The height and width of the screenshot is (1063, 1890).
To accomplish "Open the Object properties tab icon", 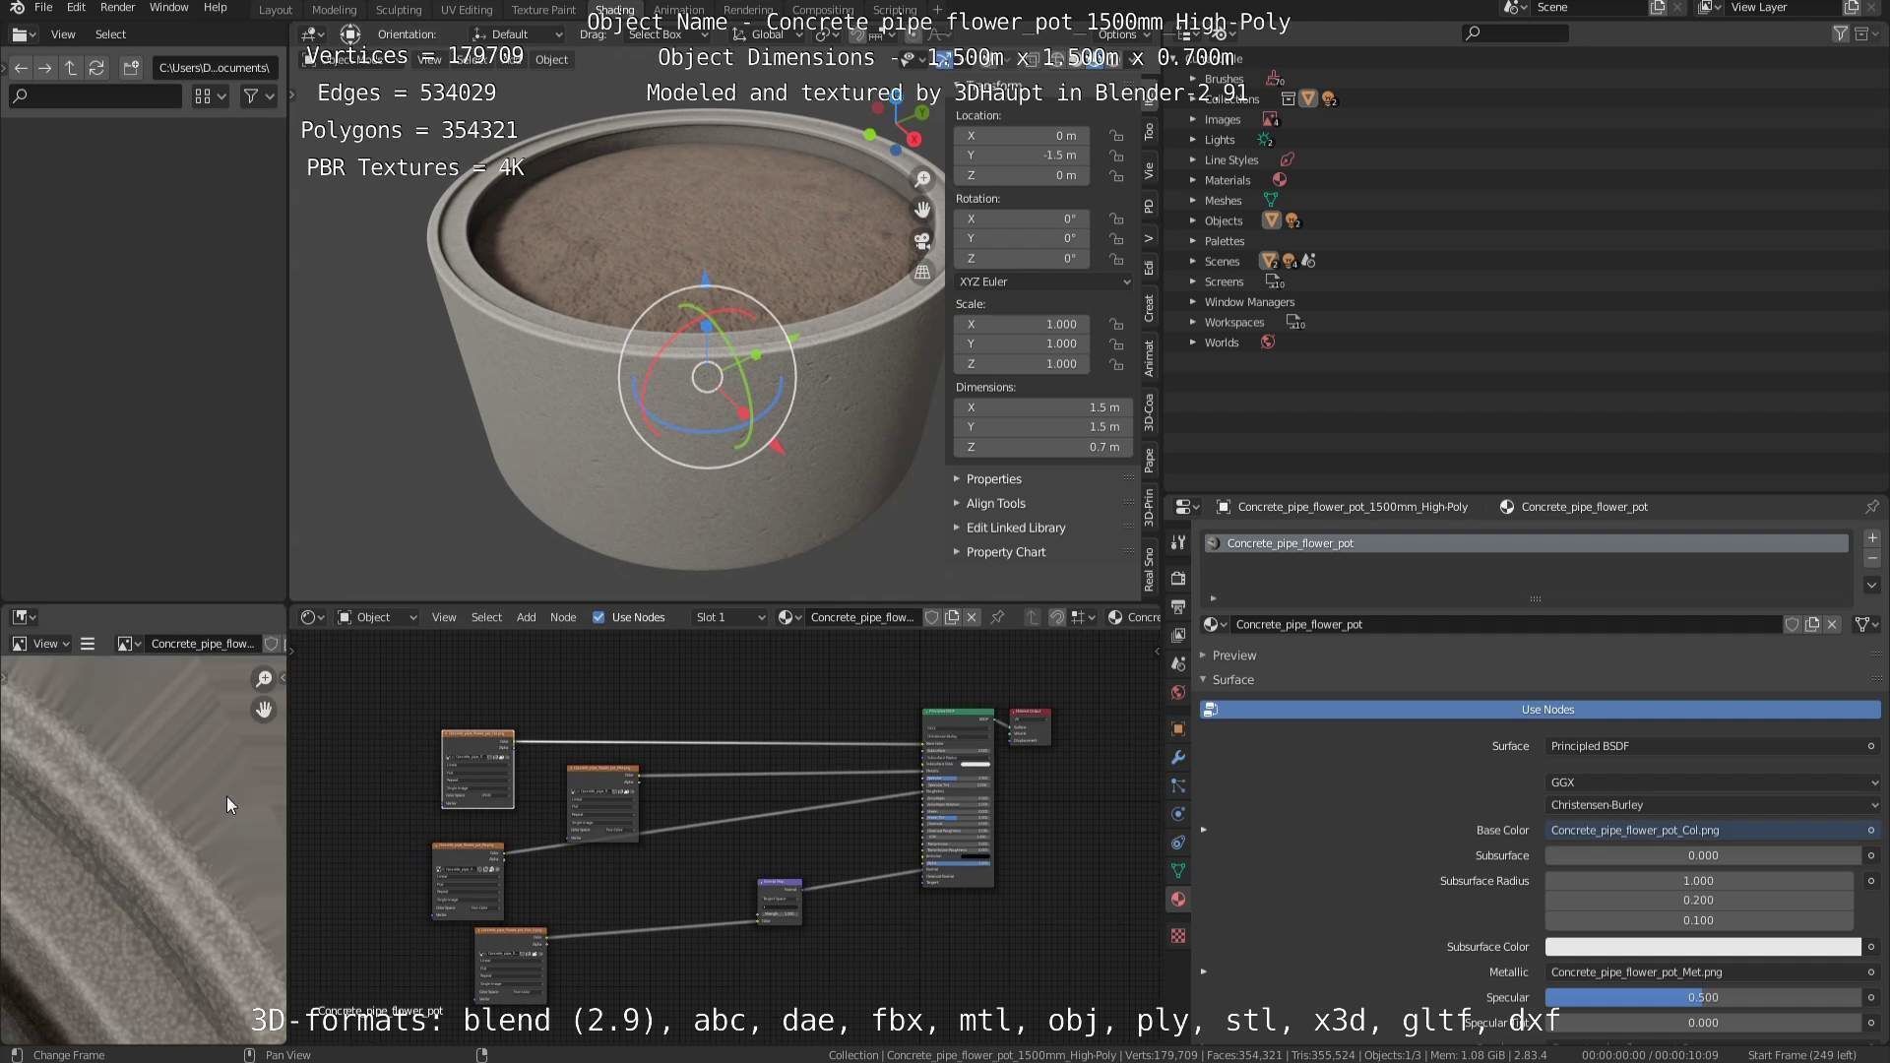I will click(x=1178, y=729).
